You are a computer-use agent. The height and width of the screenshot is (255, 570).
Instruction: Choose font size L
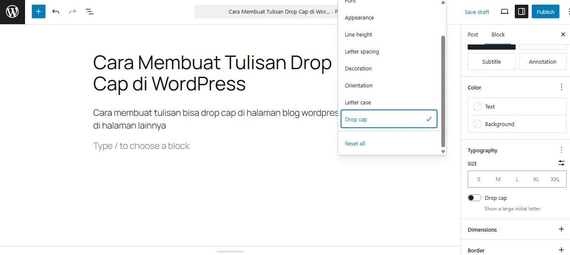tap(517, 179)
